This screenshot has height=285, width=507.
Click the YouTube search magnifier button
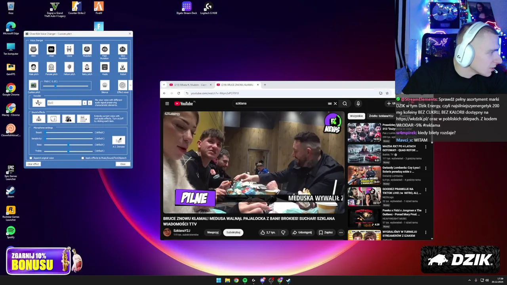click(345, 104)
